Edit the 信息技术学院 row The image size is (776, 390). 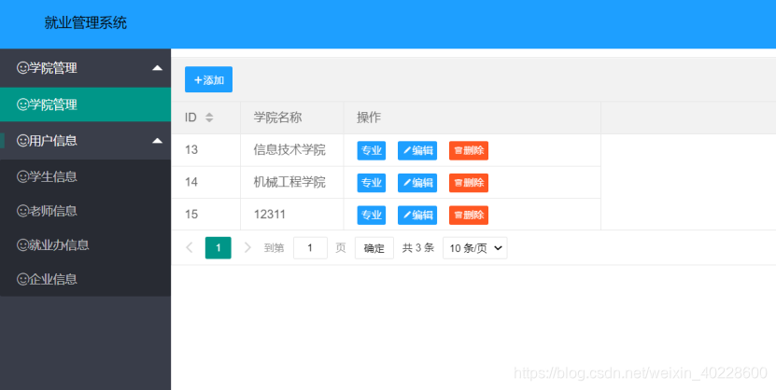click(417, 151)
